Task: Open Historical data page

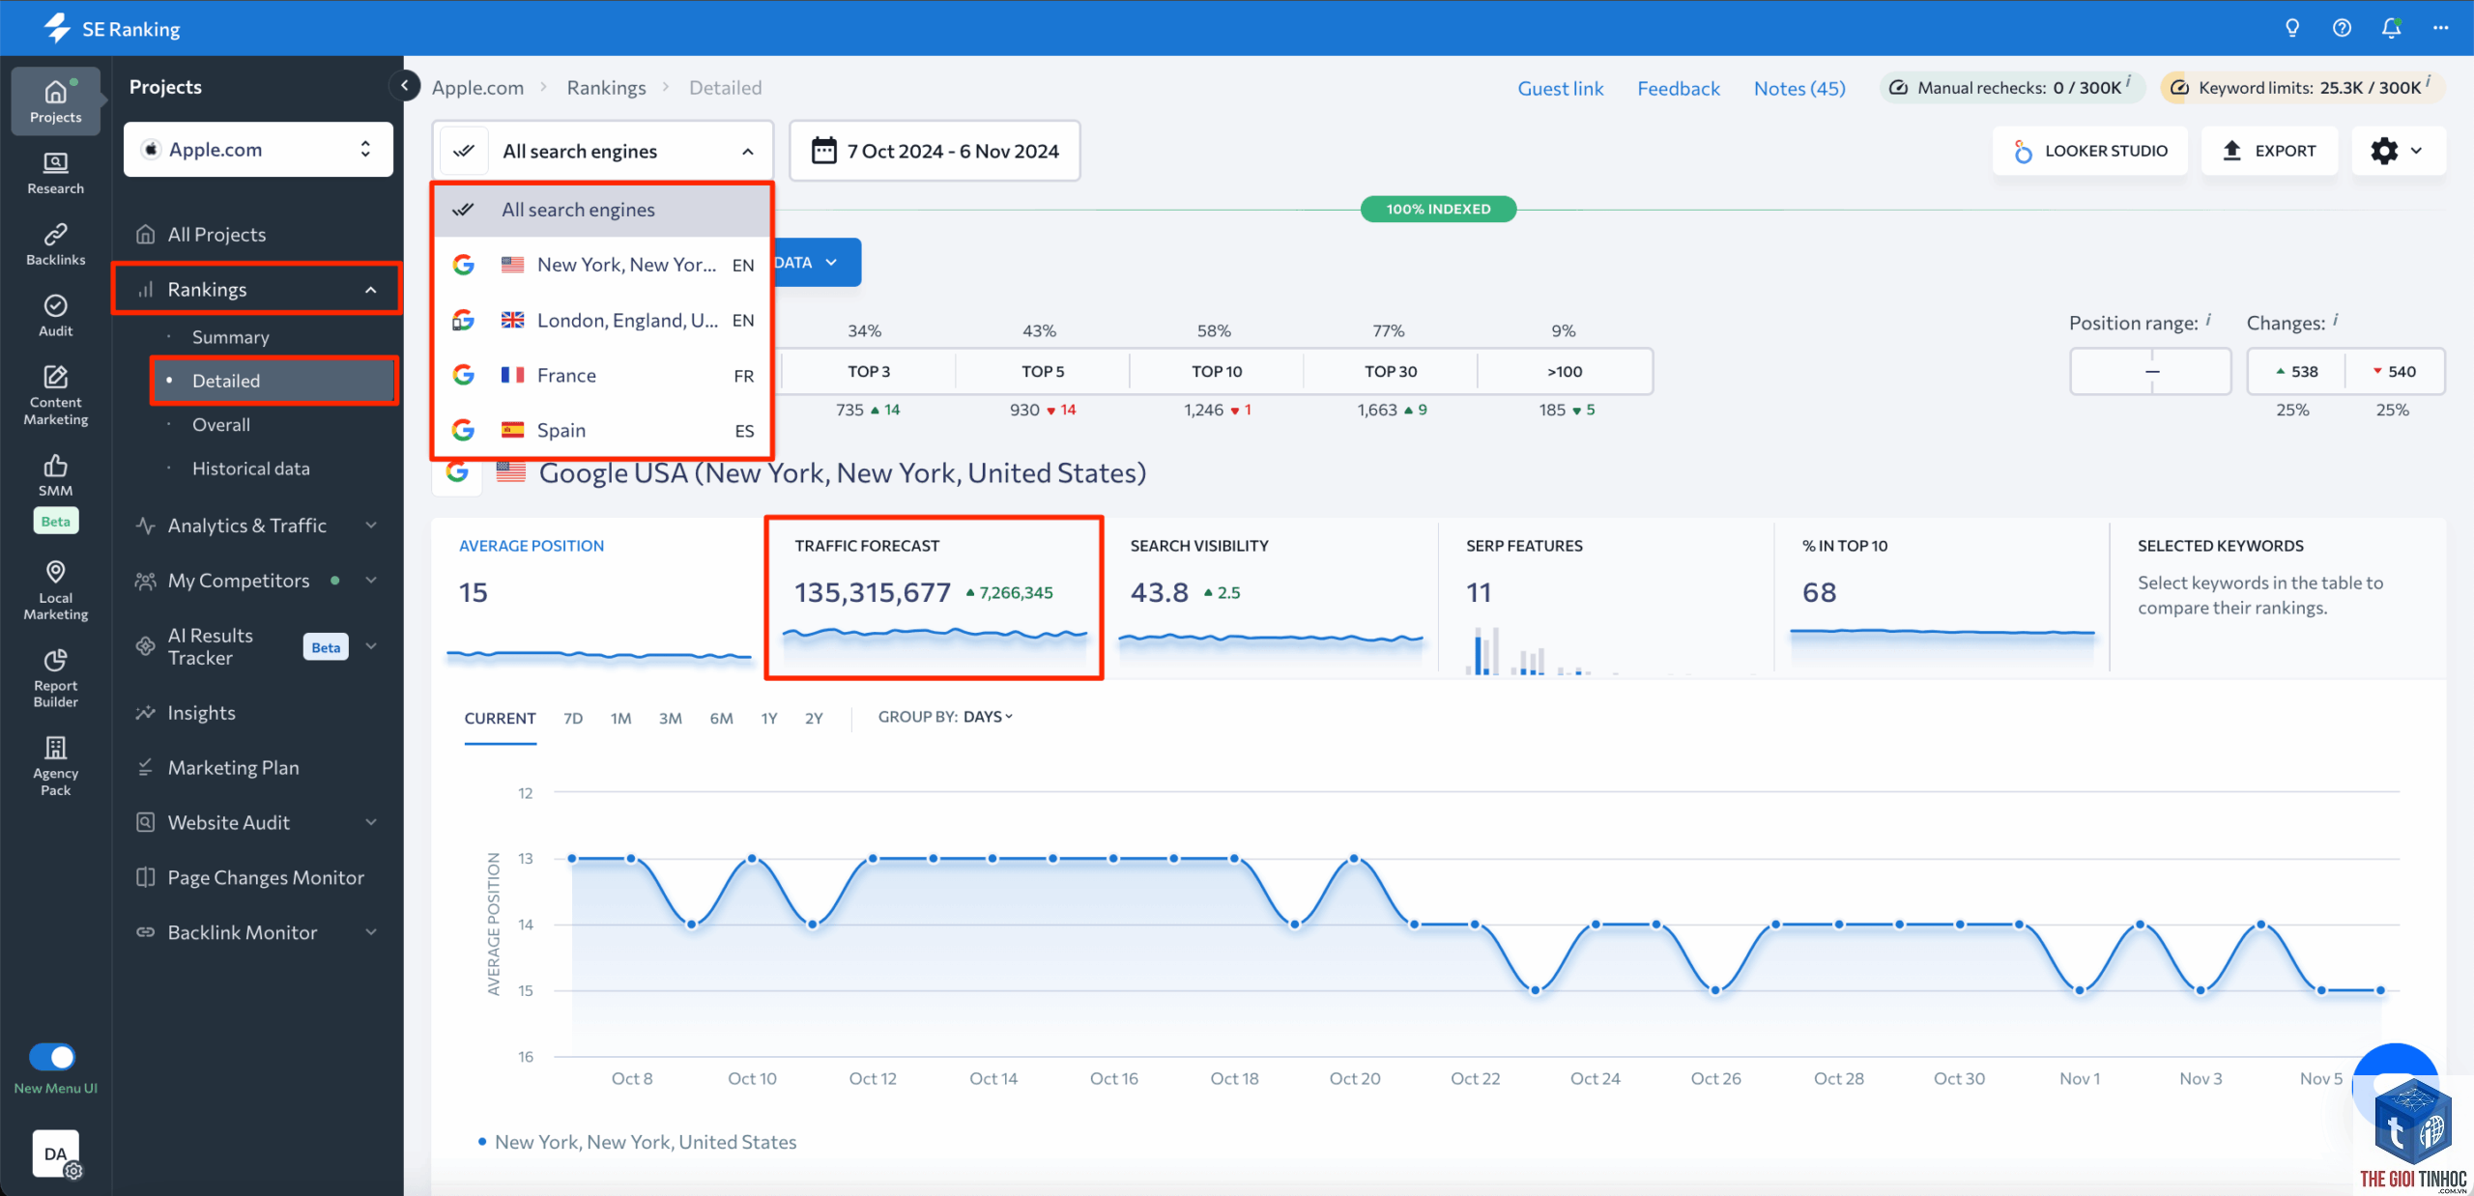Action: 250,469
